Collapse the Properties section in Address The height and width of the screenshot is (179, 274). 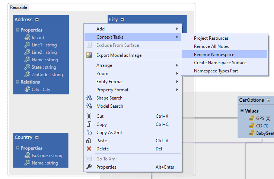point(17,30)
